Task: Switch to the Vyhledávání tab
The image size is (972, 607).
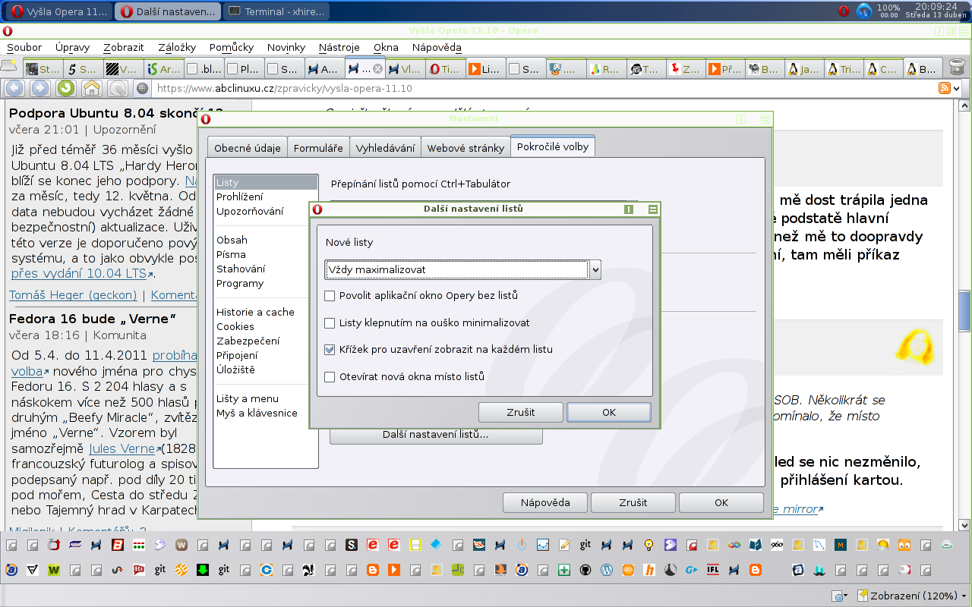Action: (x=385, y=148)
